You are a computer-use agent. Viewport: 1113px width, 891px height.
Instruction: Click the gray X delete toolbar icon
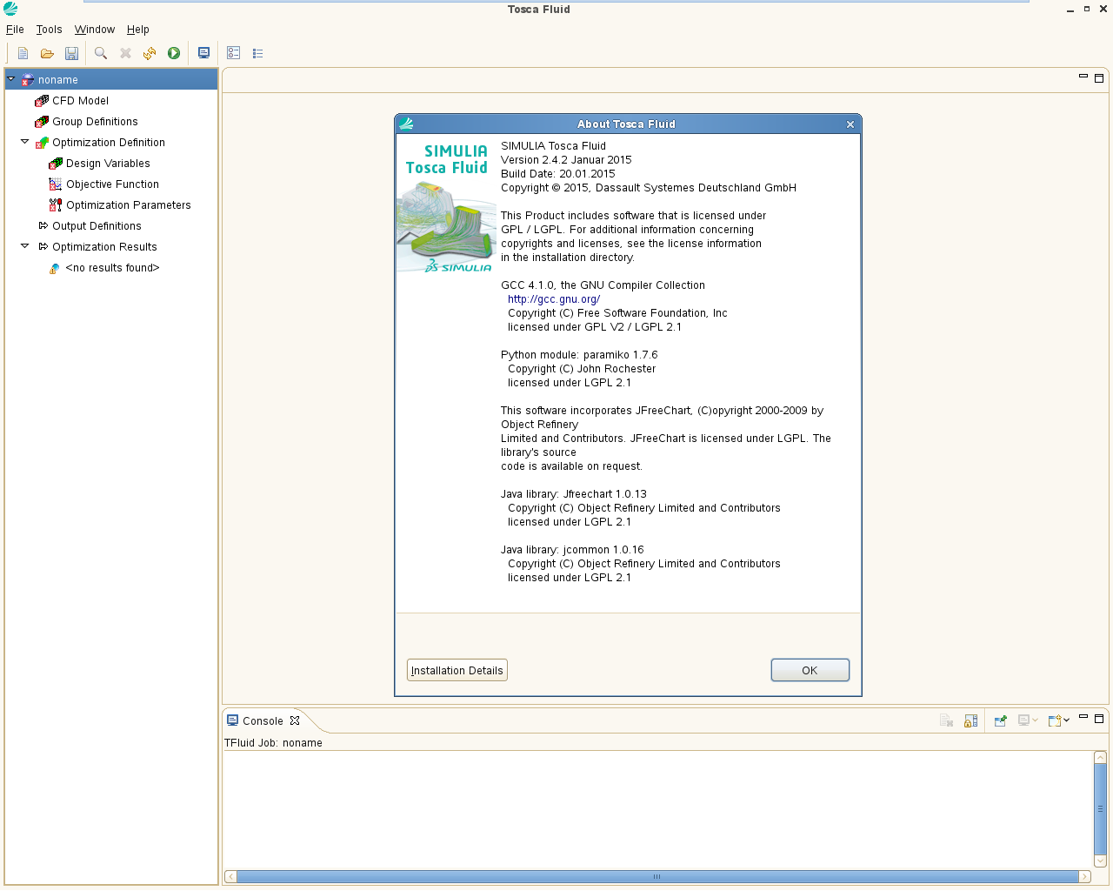pos(125,53)
